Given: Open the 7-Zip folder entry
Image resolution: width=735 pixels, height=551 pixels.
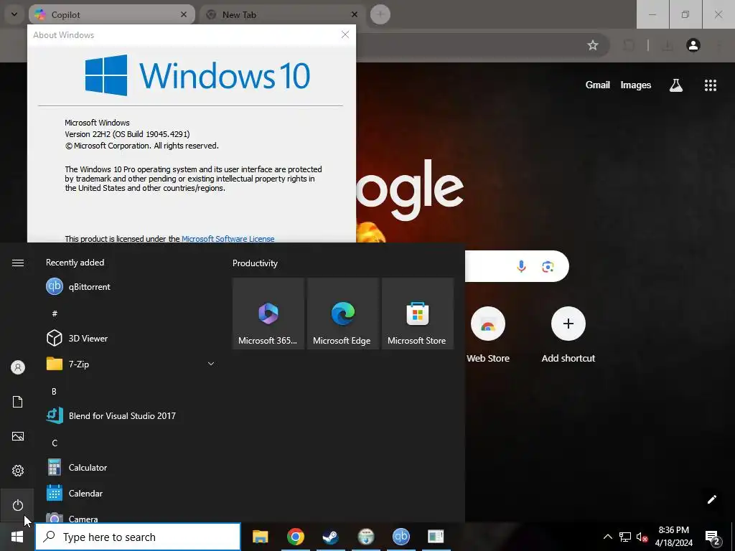Looking at the screenshot, I should coord(131,364).
